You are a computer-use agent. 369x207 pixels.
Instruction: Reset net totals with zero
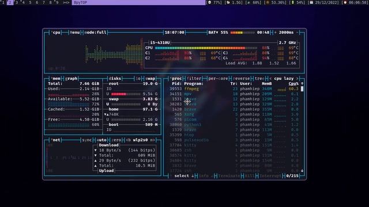click(x=116, y=140)
